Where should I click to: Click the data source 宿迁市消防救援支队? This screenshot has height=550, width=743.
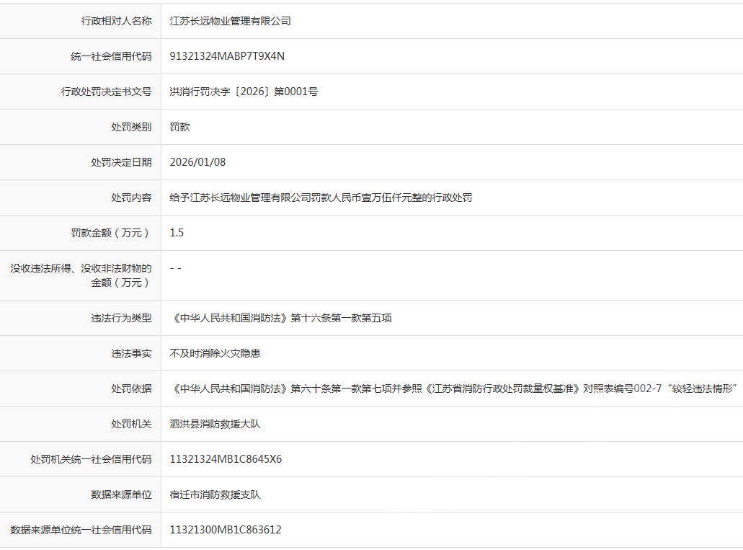(x=211, y=494)
